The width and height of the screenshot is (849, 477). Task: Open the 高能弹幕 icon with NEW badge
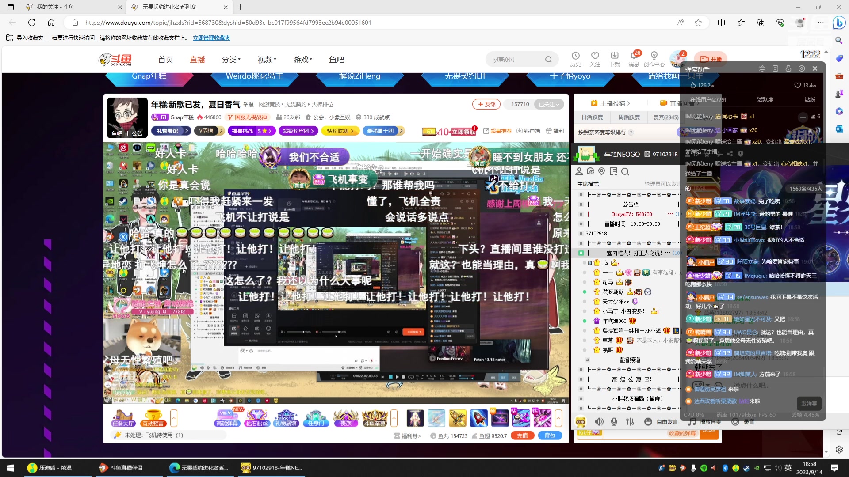227,418
